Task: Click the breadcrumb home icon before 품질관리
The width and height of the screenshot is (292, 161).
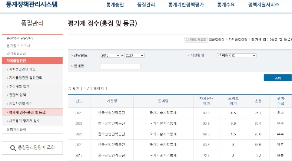Action: (210, 39)
